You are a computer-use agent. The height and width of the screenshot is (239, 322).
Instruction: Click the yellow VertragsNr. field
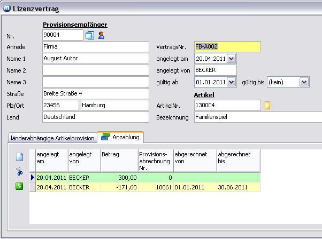[227, 47]
